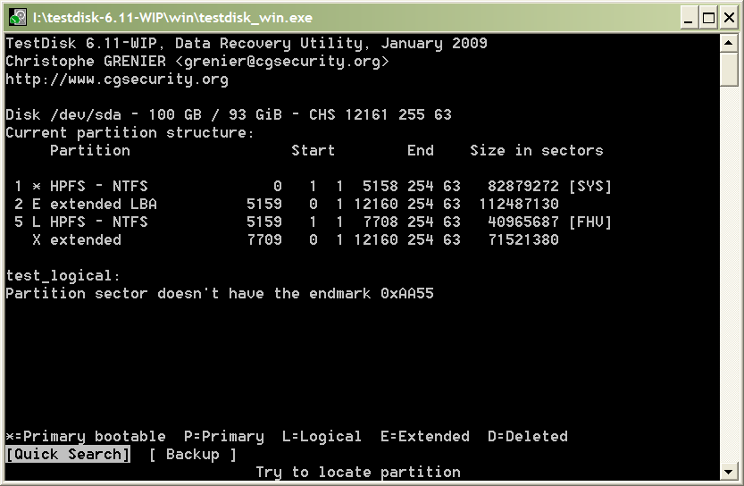Click the 'extended LBA' partition row
This screenshot has width=744, height=486.
287,204
